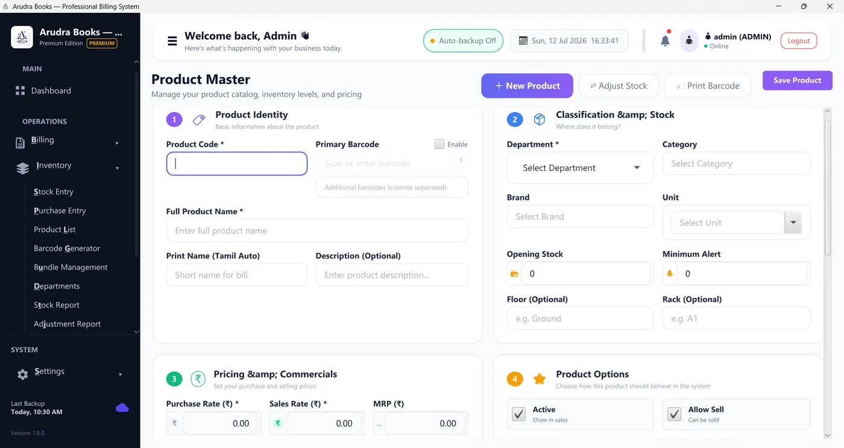Viewport: 844px width, 448px height.
Task: Go to Dashboard
Action: click(51, 91)
